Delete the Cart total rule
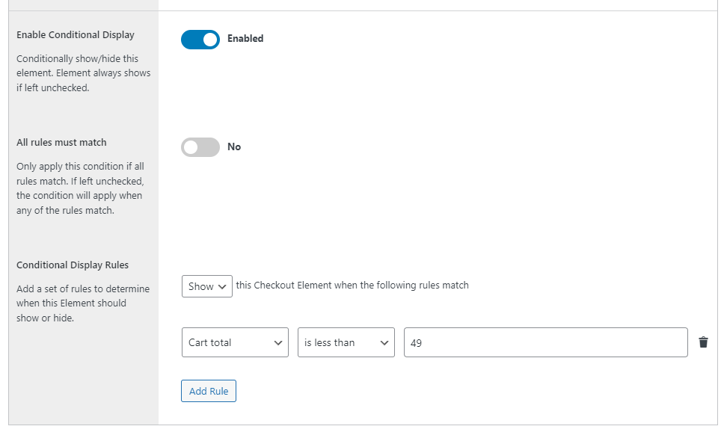This screenshot has height=435, width=727. (x=702, y=342)
